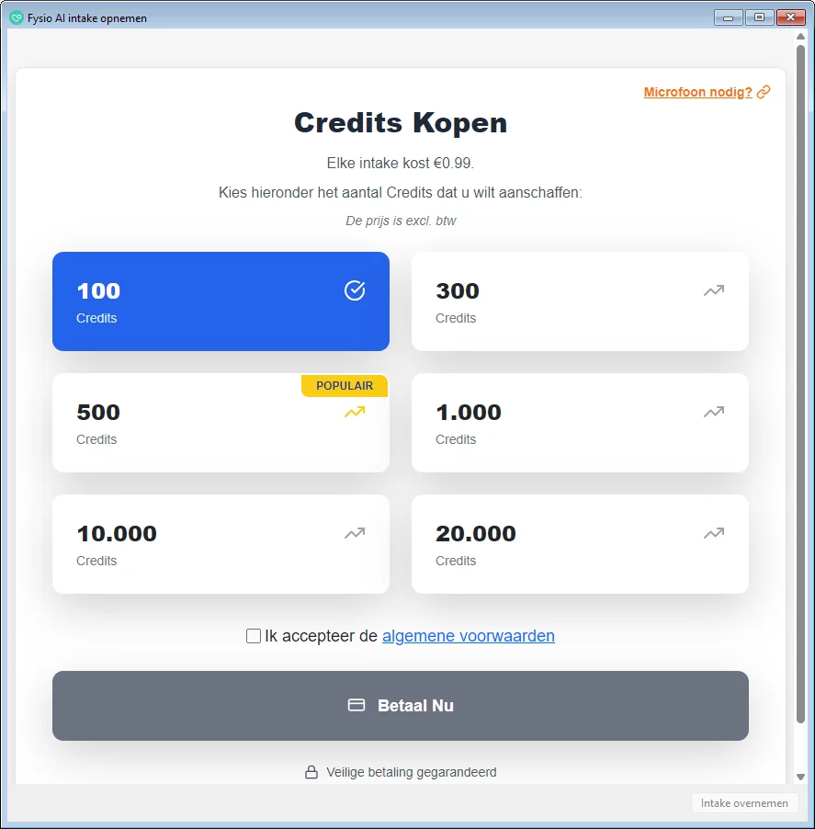Image resolution: width=815 pixels, height=829 pixels.
Task: Open the Microfoon nodig? link
Action: 697,92
